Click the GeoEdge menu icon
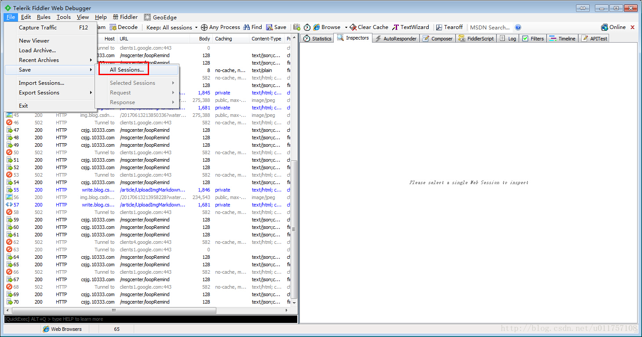Screen dimensions: 642x337 click(147, 17)
